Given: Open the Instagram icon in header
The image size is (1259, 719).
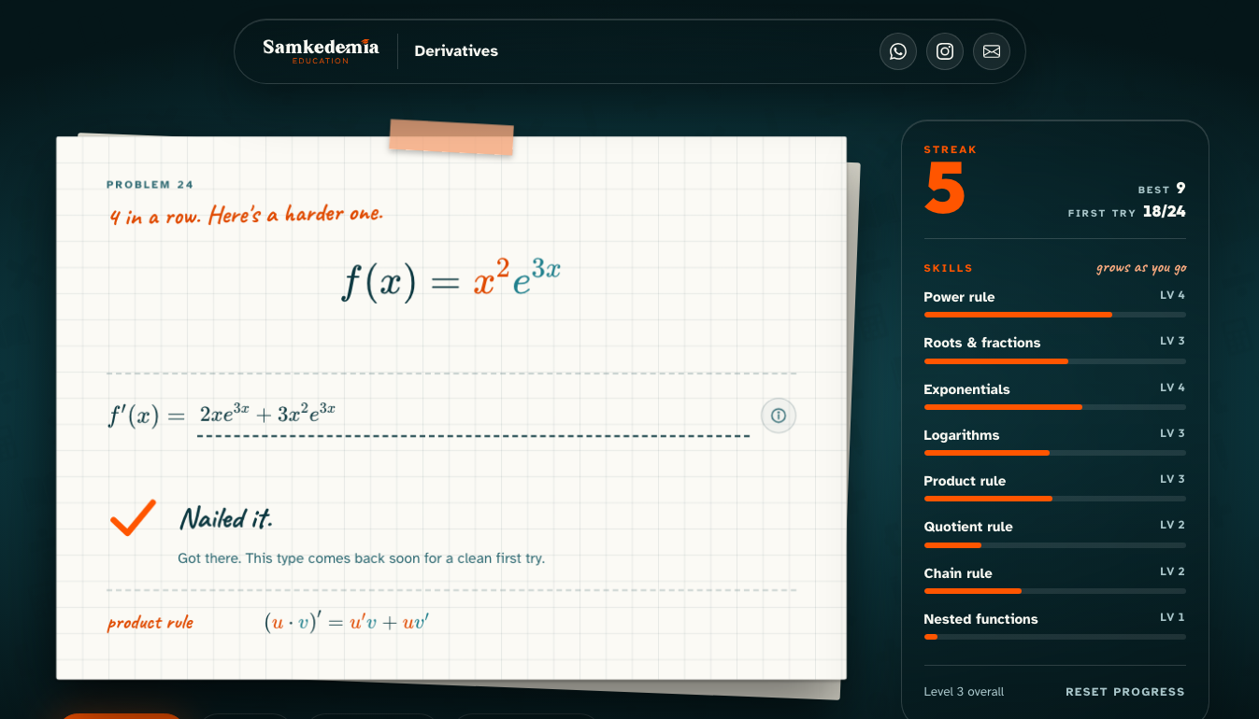Looking at the screenshot, I should (x=945, y=51).
